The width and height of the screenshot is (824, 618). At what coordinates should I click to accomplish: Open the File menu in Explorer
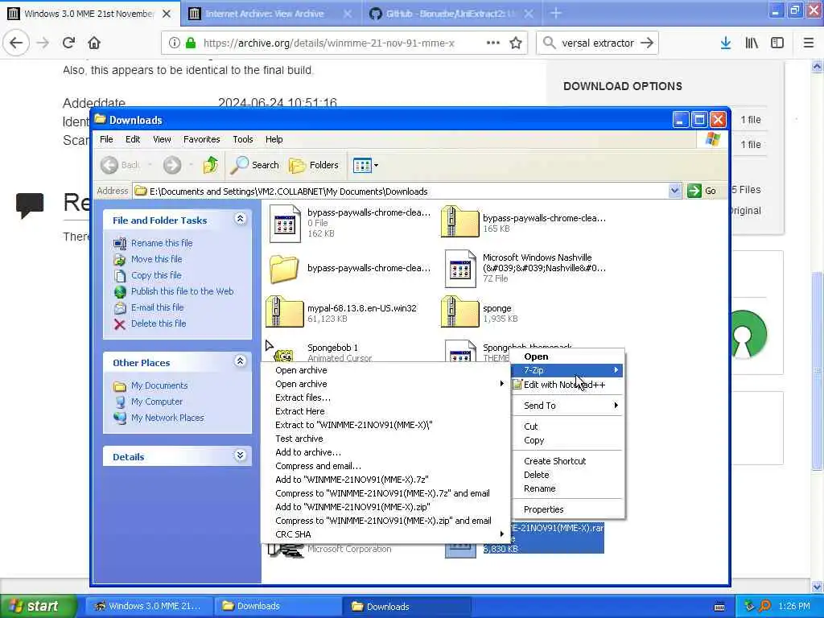pos(106,139)
